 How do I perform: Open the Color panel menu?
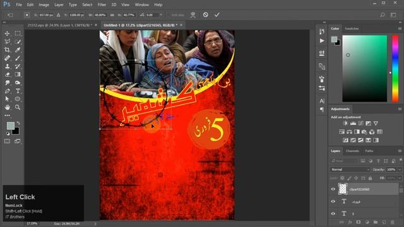(x=400, y=28)
